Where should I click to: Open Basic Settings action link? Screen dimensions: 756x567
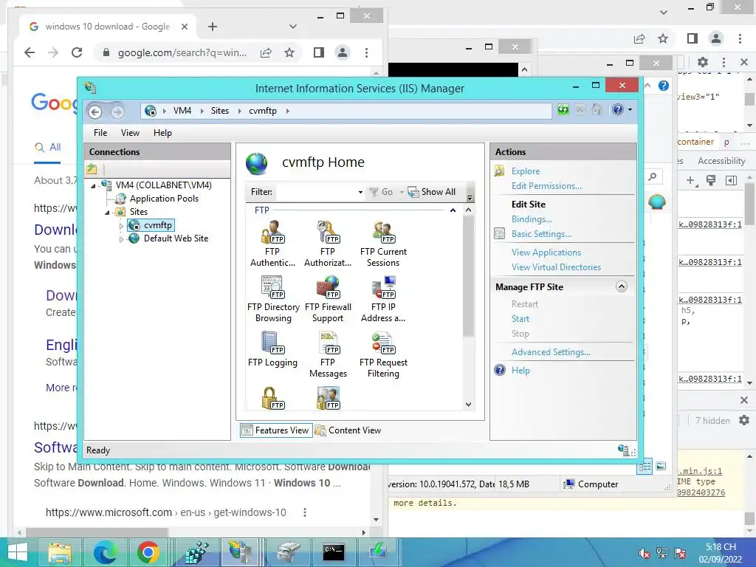(x=541, y=234)
